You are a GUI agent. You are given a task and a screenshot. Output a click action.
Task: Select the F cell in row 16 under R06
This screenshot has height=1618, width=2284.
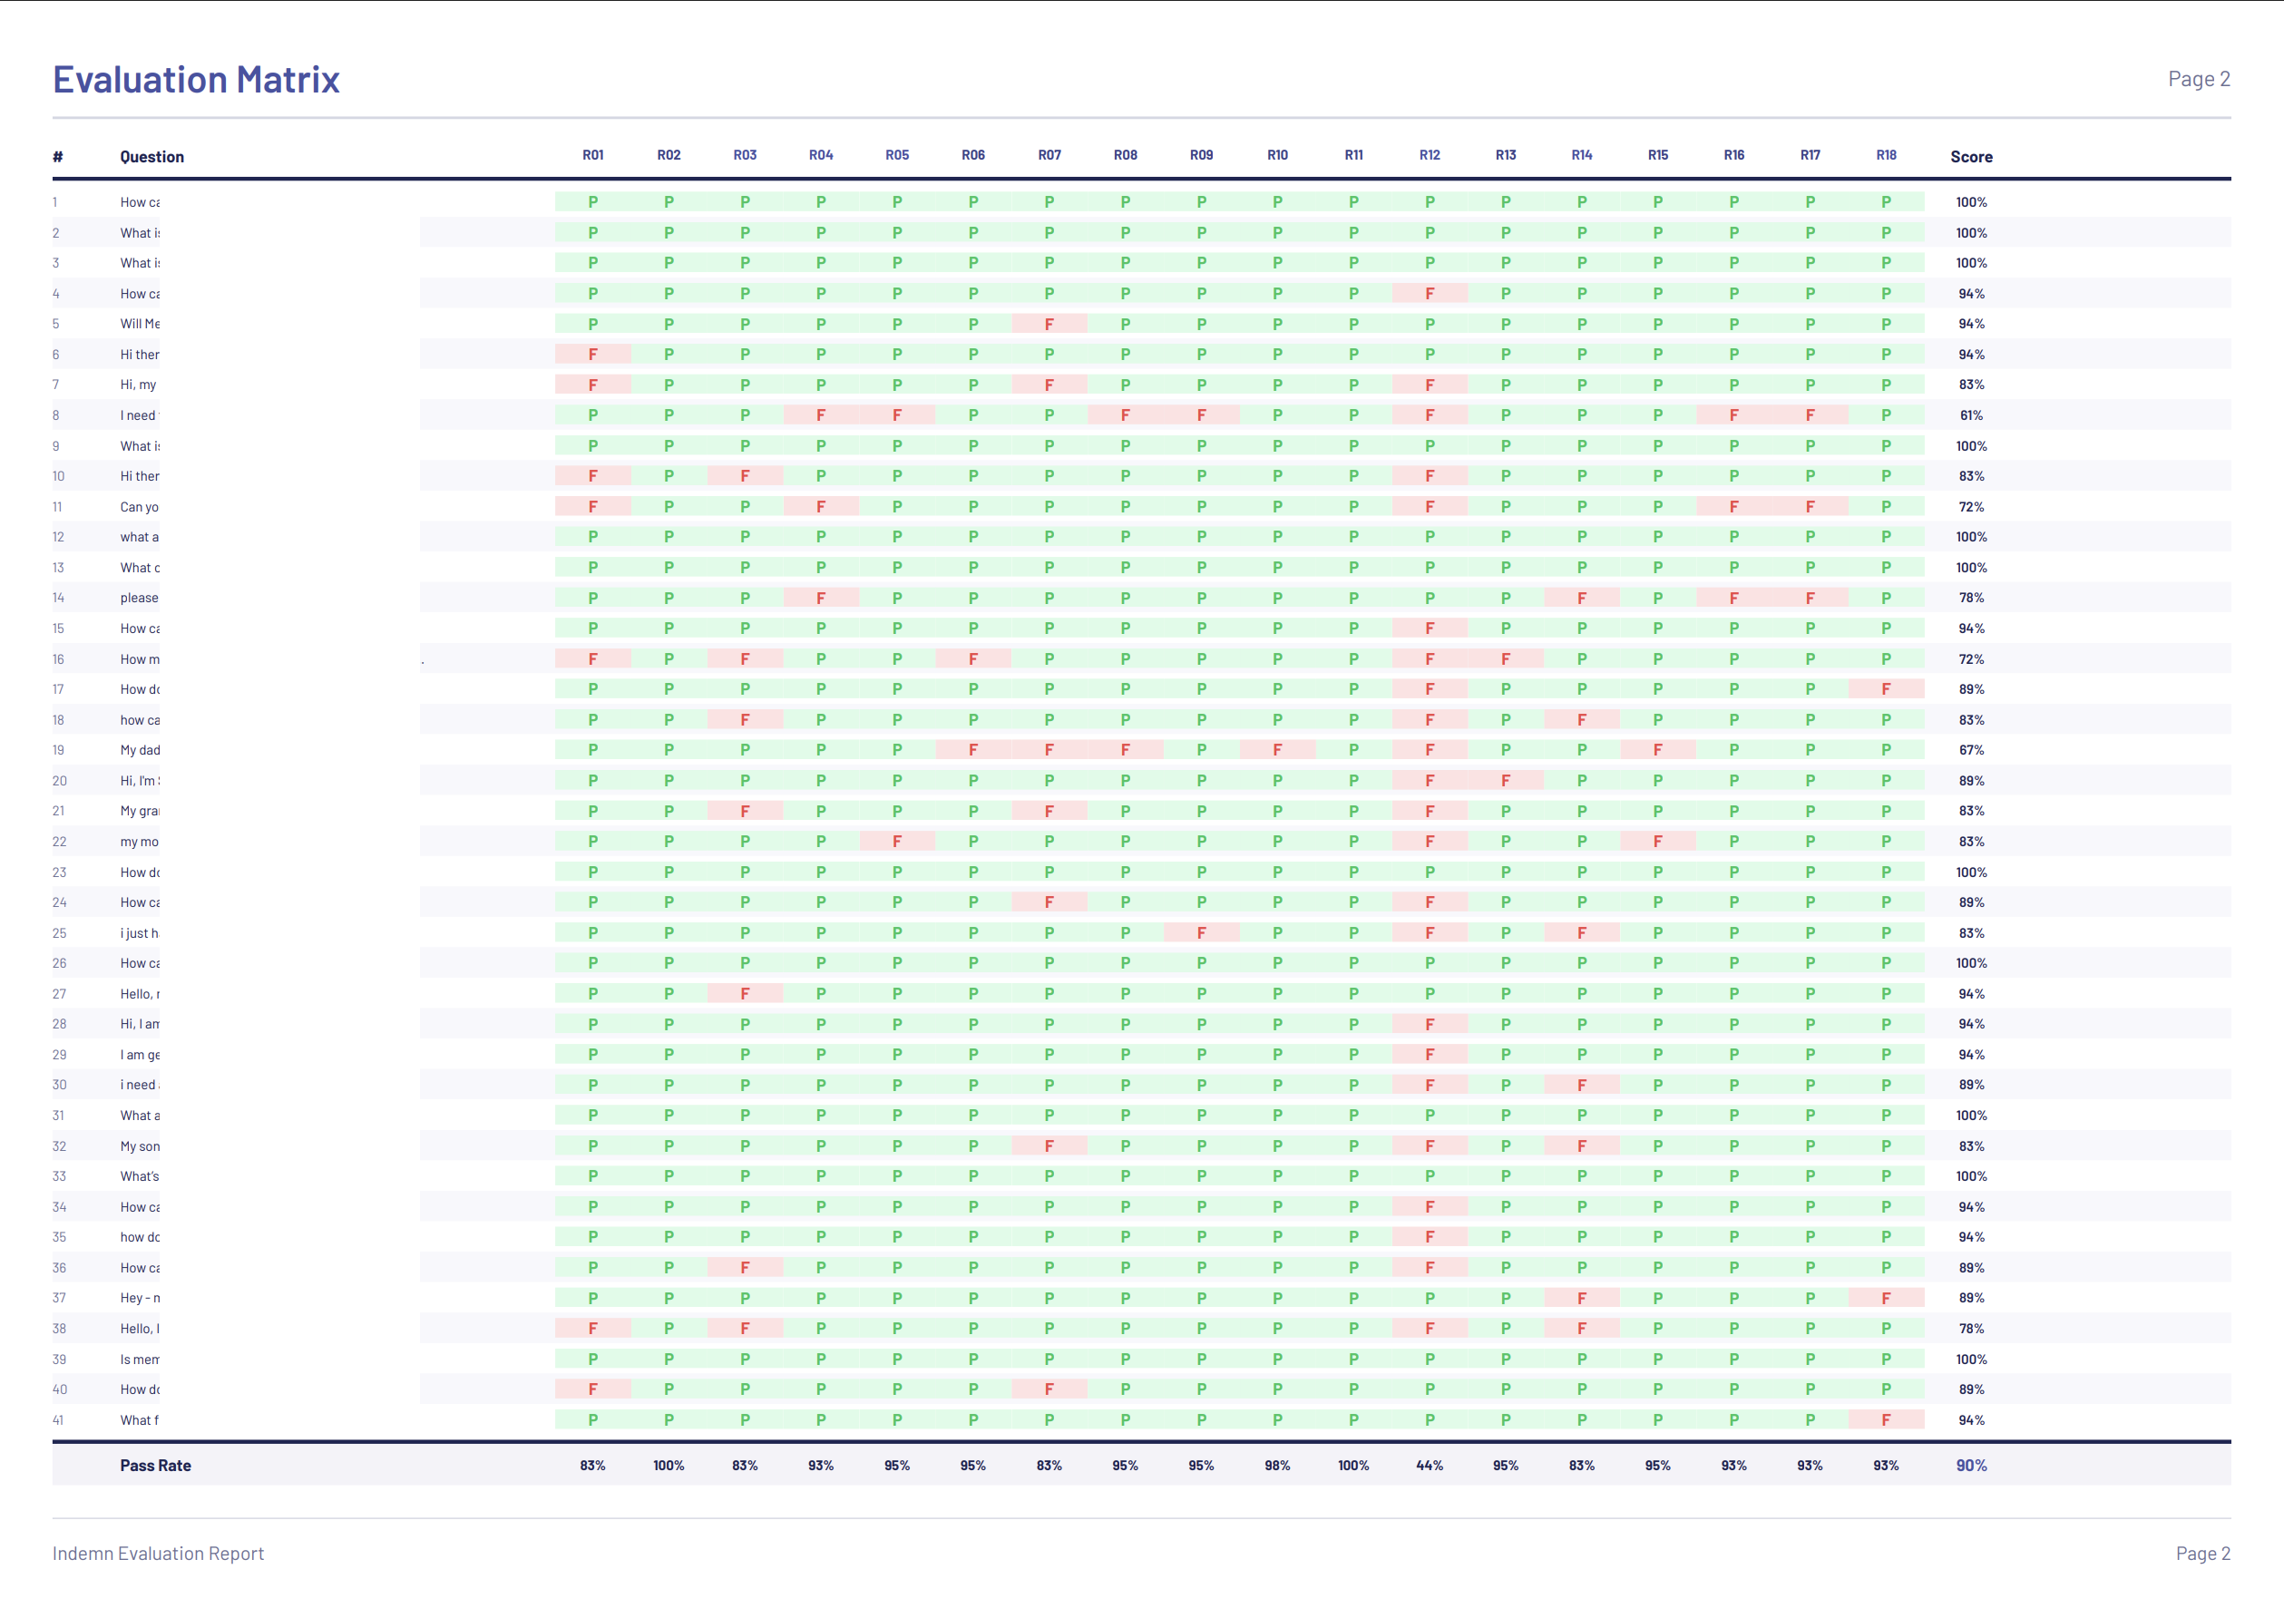click(x=972, y=658)
